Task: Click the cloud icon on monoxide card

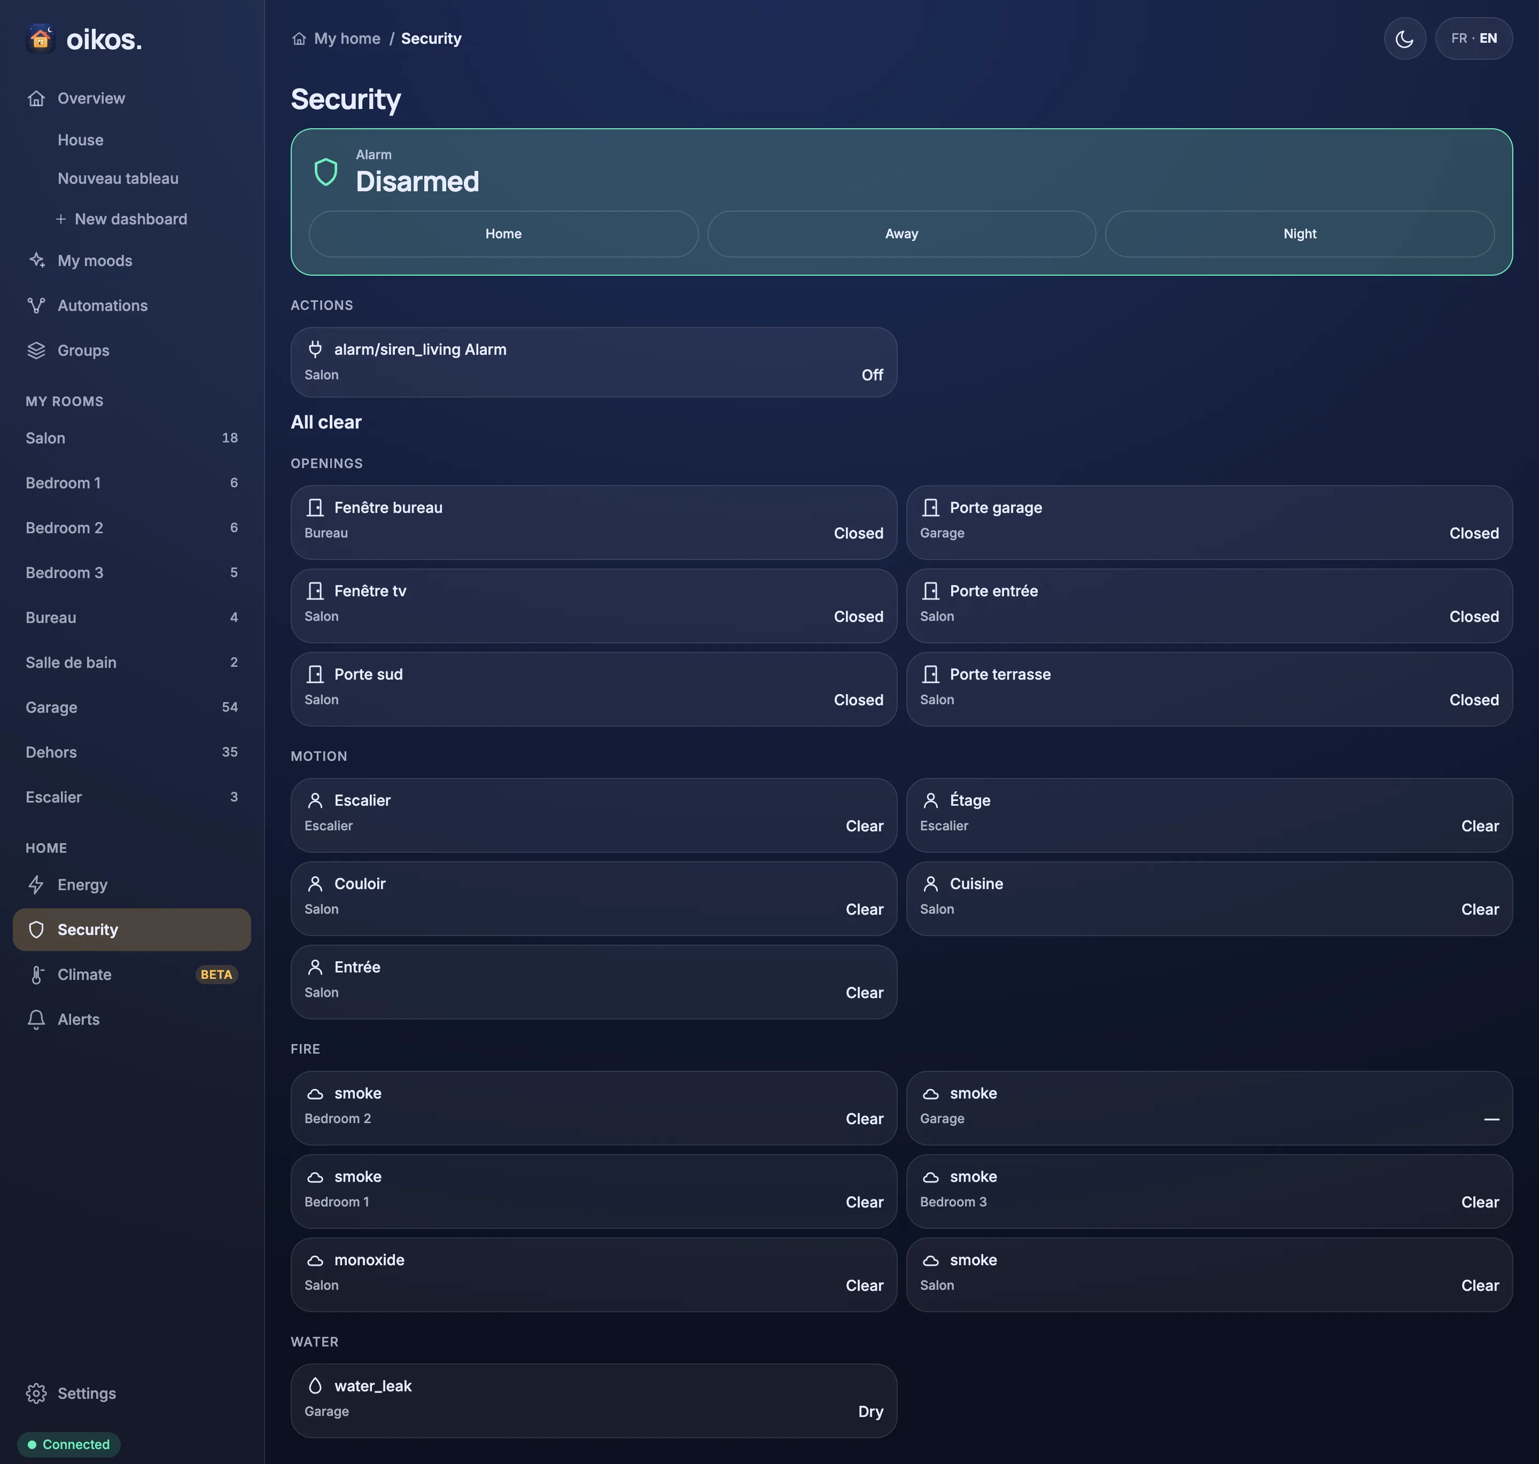Action: coord(315,1260)
